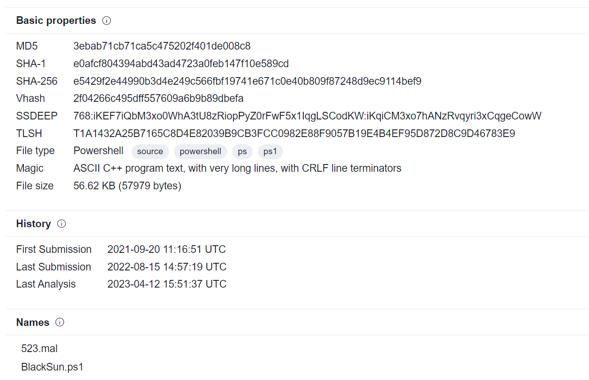
Task: Select the 'source' file type tag
Action: coord(150,151)
